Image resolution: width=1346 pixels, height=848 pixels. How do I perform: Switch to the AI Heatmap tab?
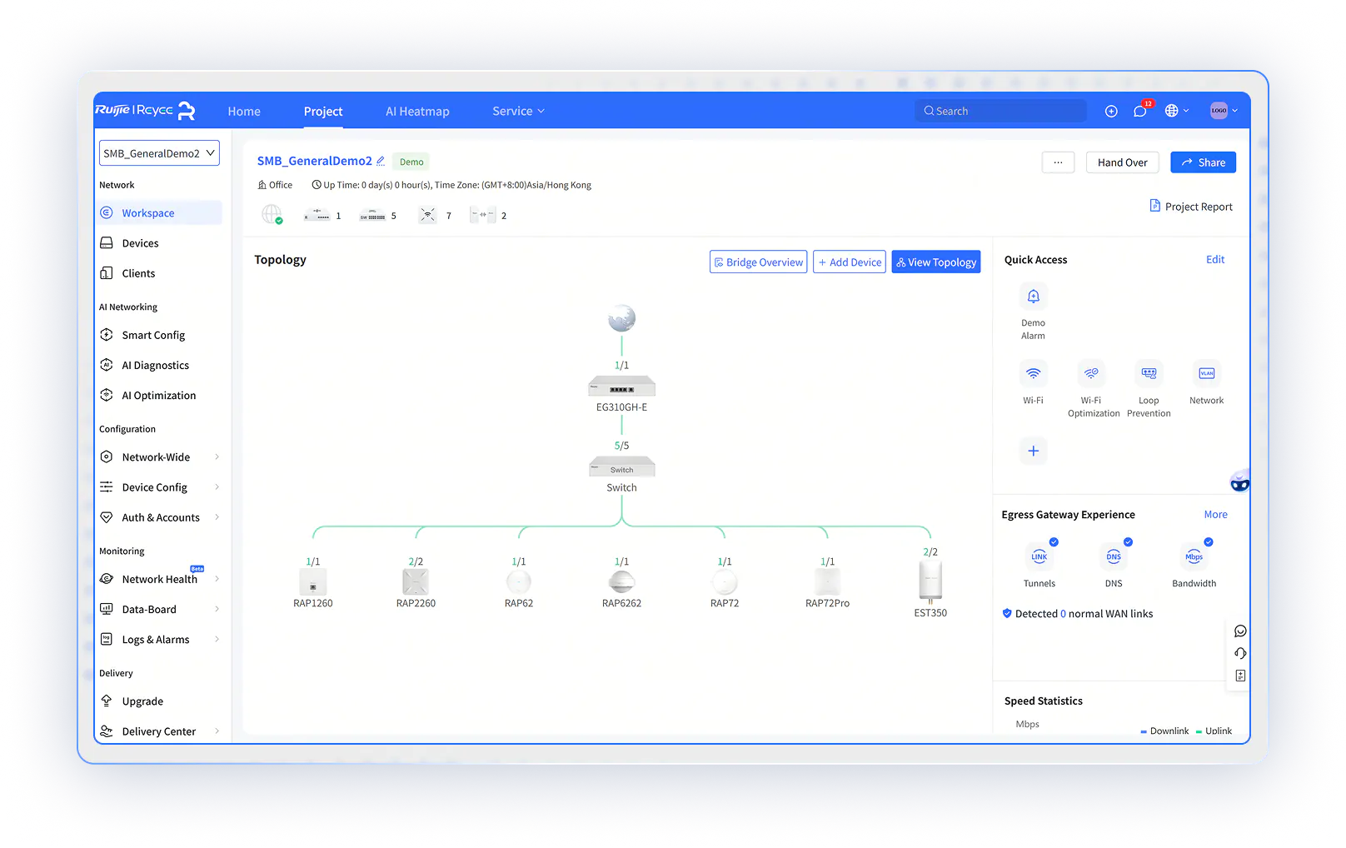pos(417,111)
